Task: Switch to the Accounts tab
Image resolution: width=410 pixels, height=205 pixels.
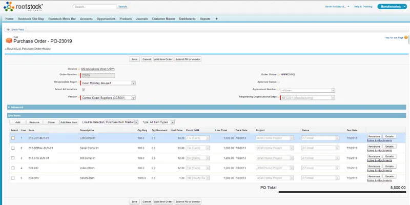Action: pyautogui.click(x=86, y=19)
